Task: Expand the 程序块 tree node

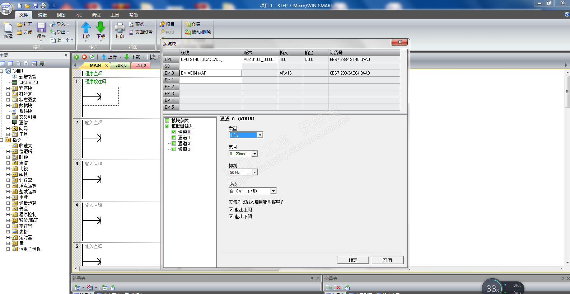Action: pos(8,88)
